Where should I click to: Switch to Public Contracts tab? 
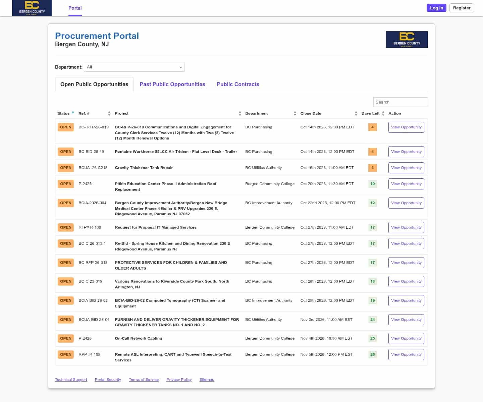point(238,84)
